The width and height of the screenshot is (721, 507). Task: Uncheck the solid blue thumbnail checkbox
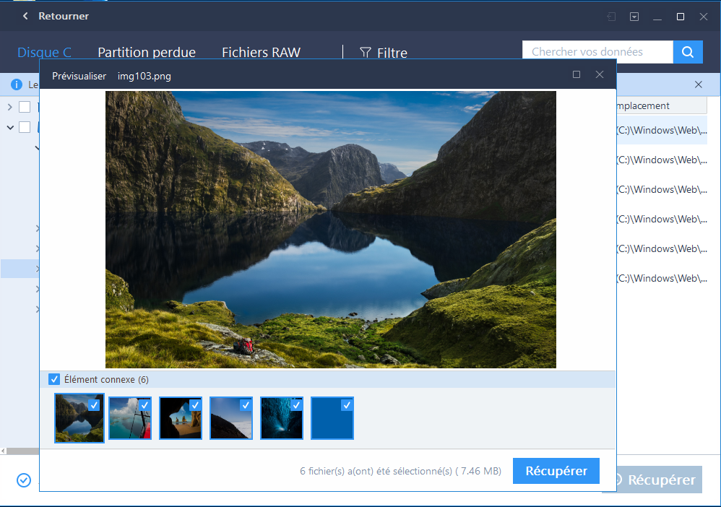click(x=347, y=405)
